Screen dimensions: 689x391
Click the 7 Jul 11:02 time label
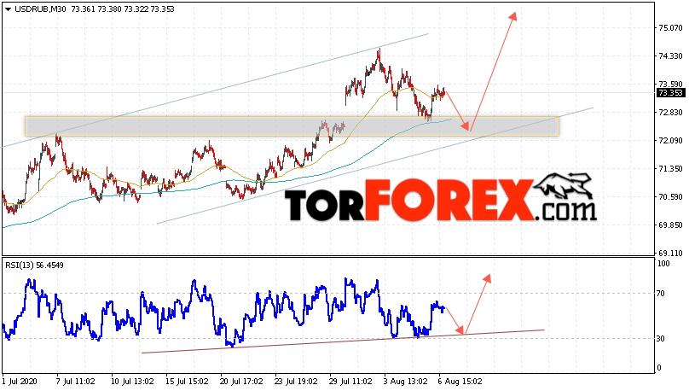point(75,382)
